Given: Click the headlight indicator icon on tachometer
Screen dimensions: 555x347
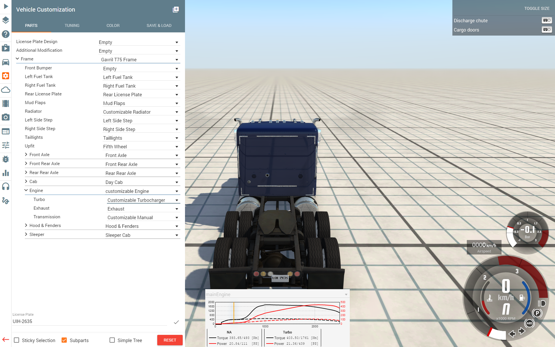Looking at the screenshot, I should pyautogui.click(x=541, y=303).
